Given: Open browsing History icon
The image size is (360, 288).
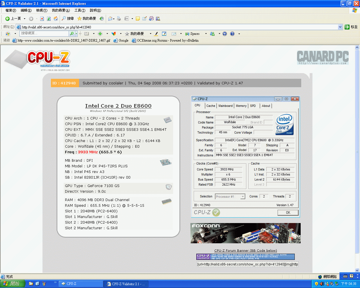Looking at the screenshot, I should point(102,19).
